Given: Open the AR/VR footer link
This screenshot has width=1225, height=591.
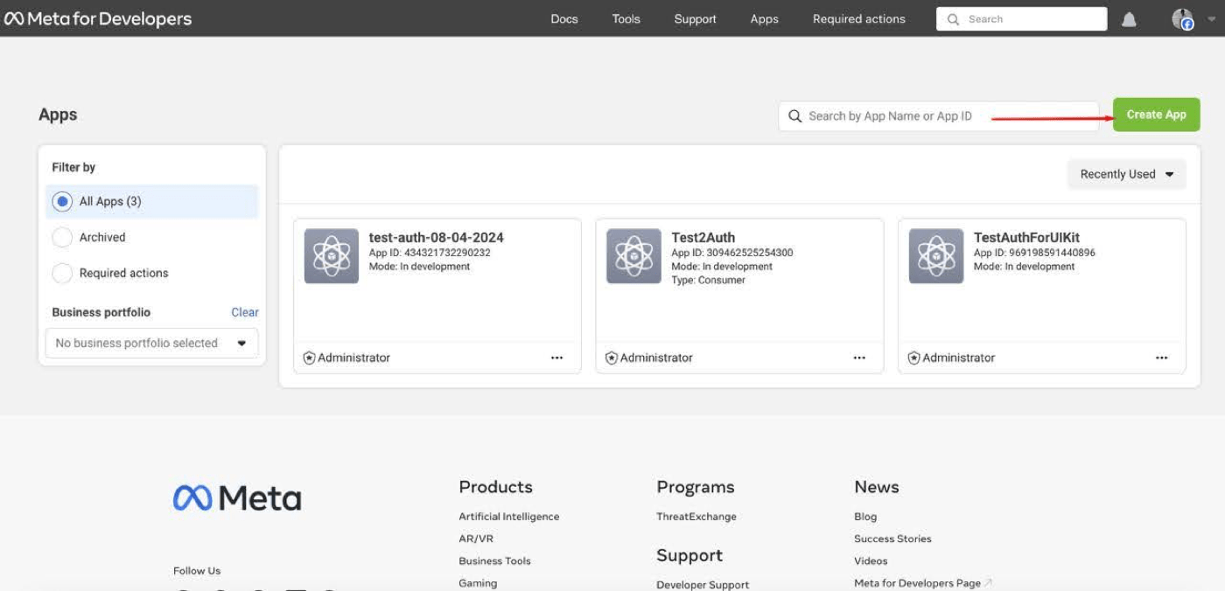Looking at the screenshot, I should tap(476, 539).
